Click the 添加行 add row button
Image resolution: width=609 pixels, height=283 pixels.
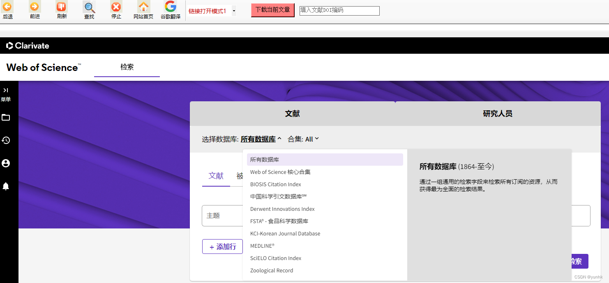[222, 246]
